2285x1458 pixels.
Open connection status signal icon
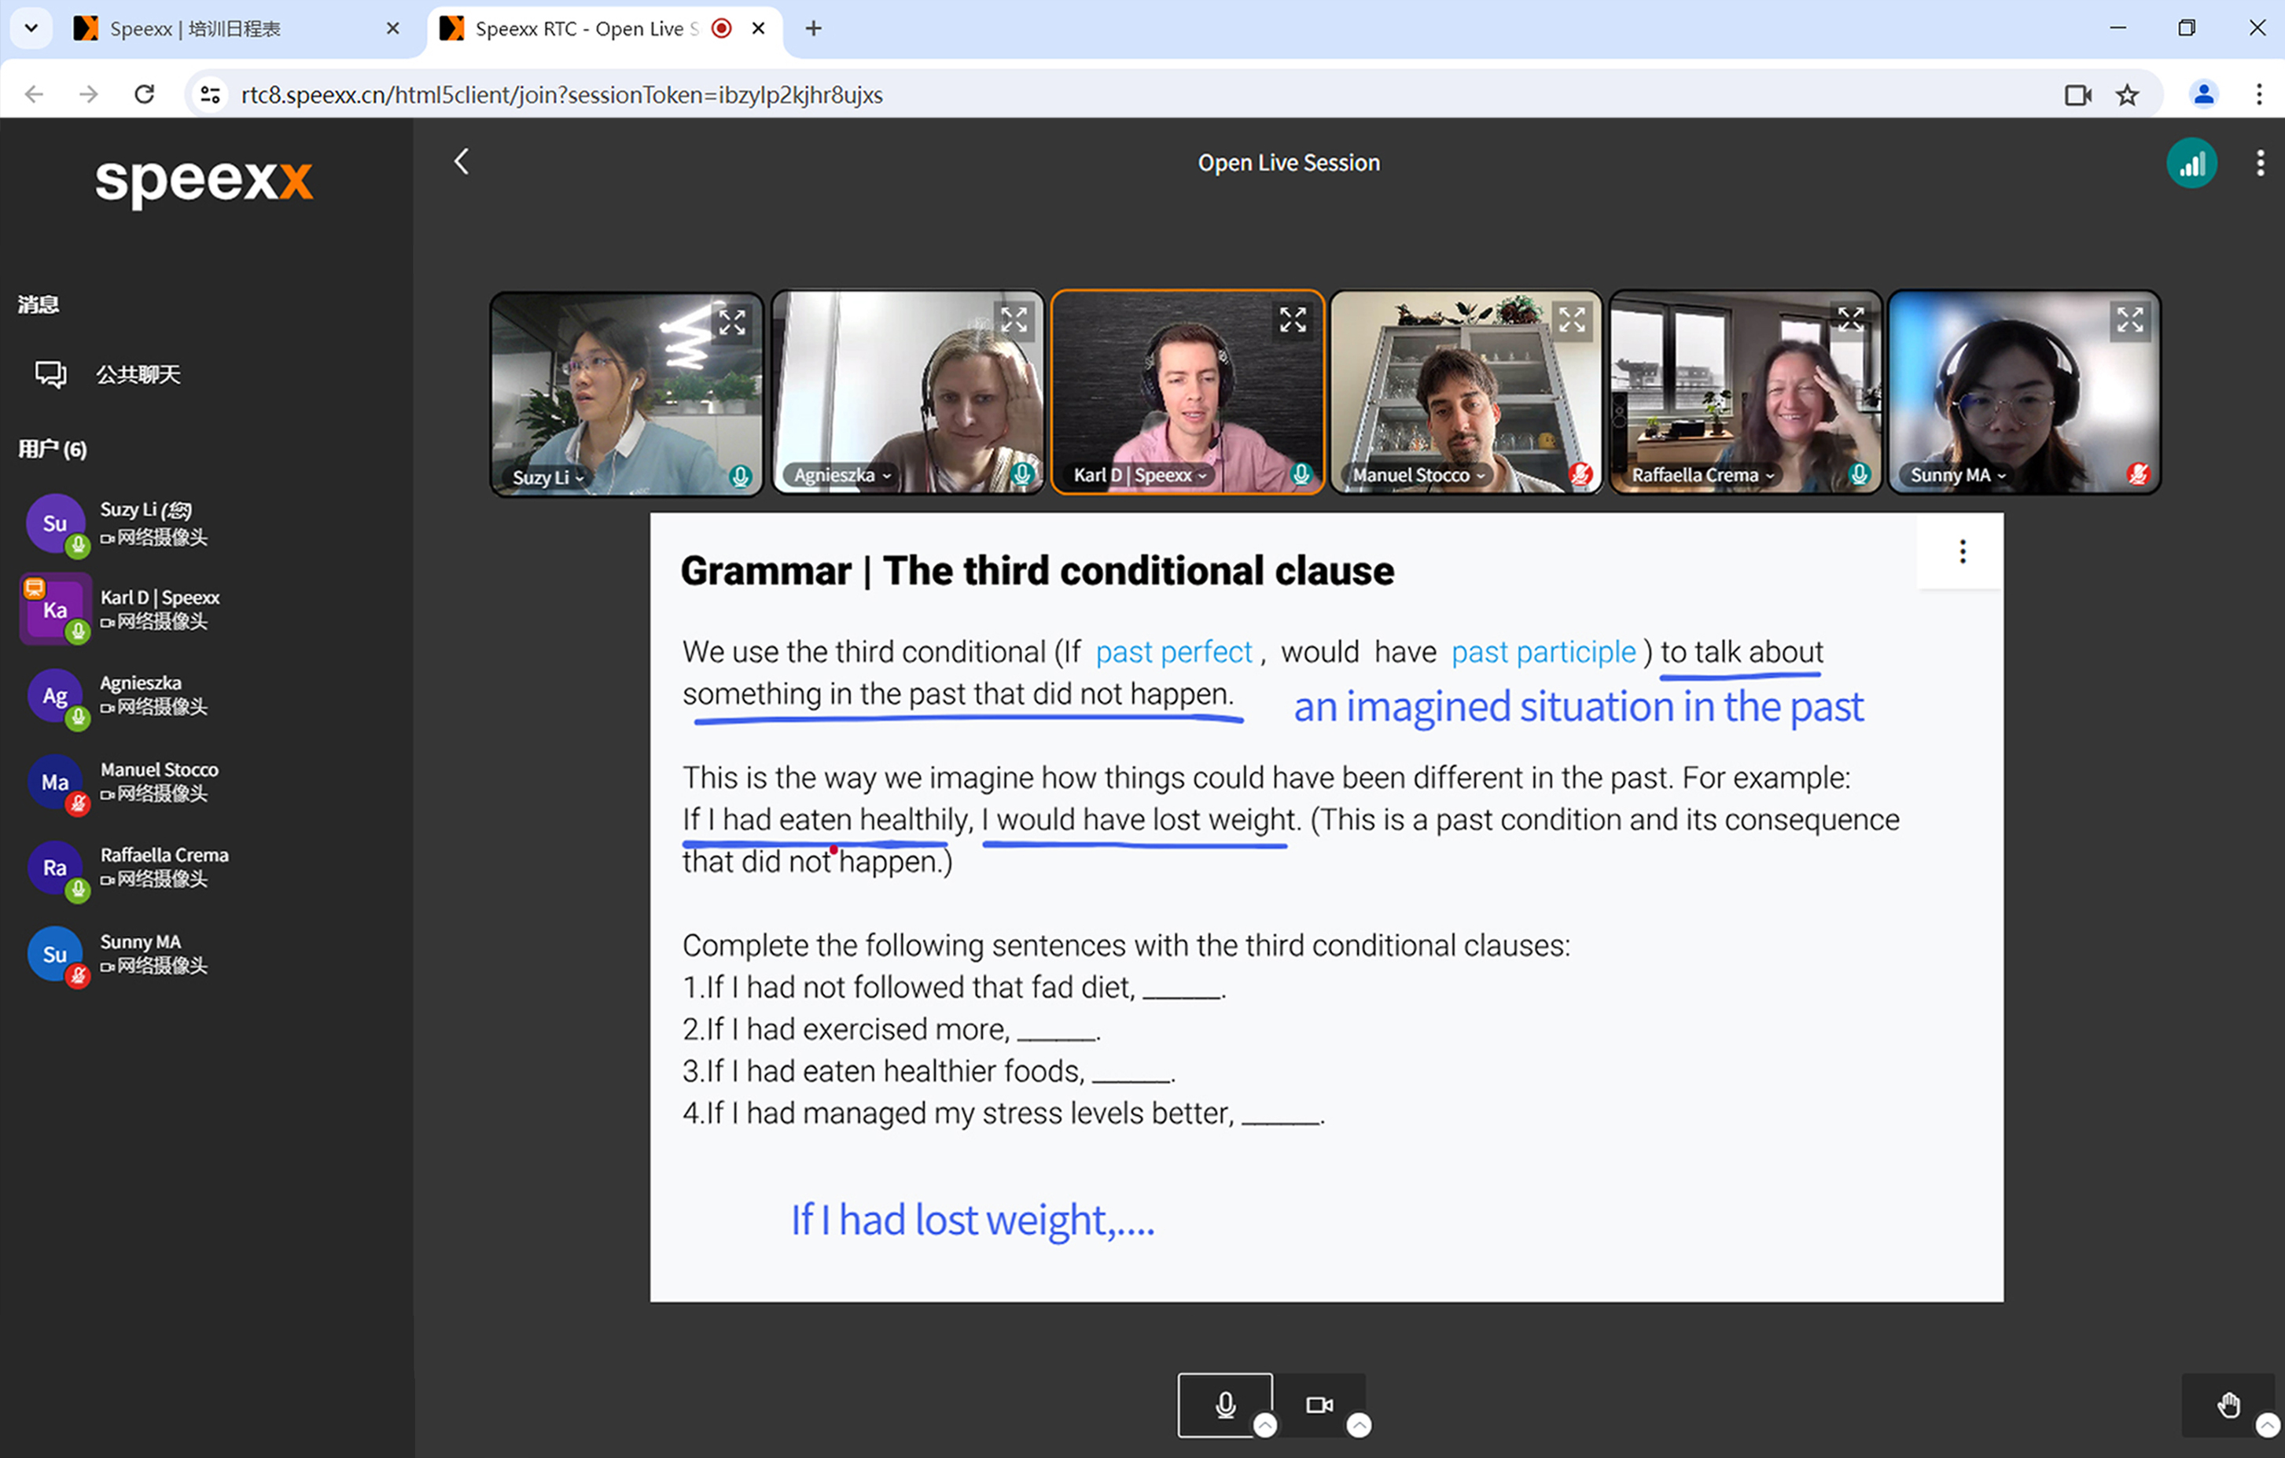[2191, 164]
